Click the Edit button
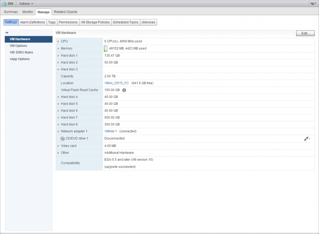Image resolution: width=319 pixels, height=234 pixels. click(305, 33)
